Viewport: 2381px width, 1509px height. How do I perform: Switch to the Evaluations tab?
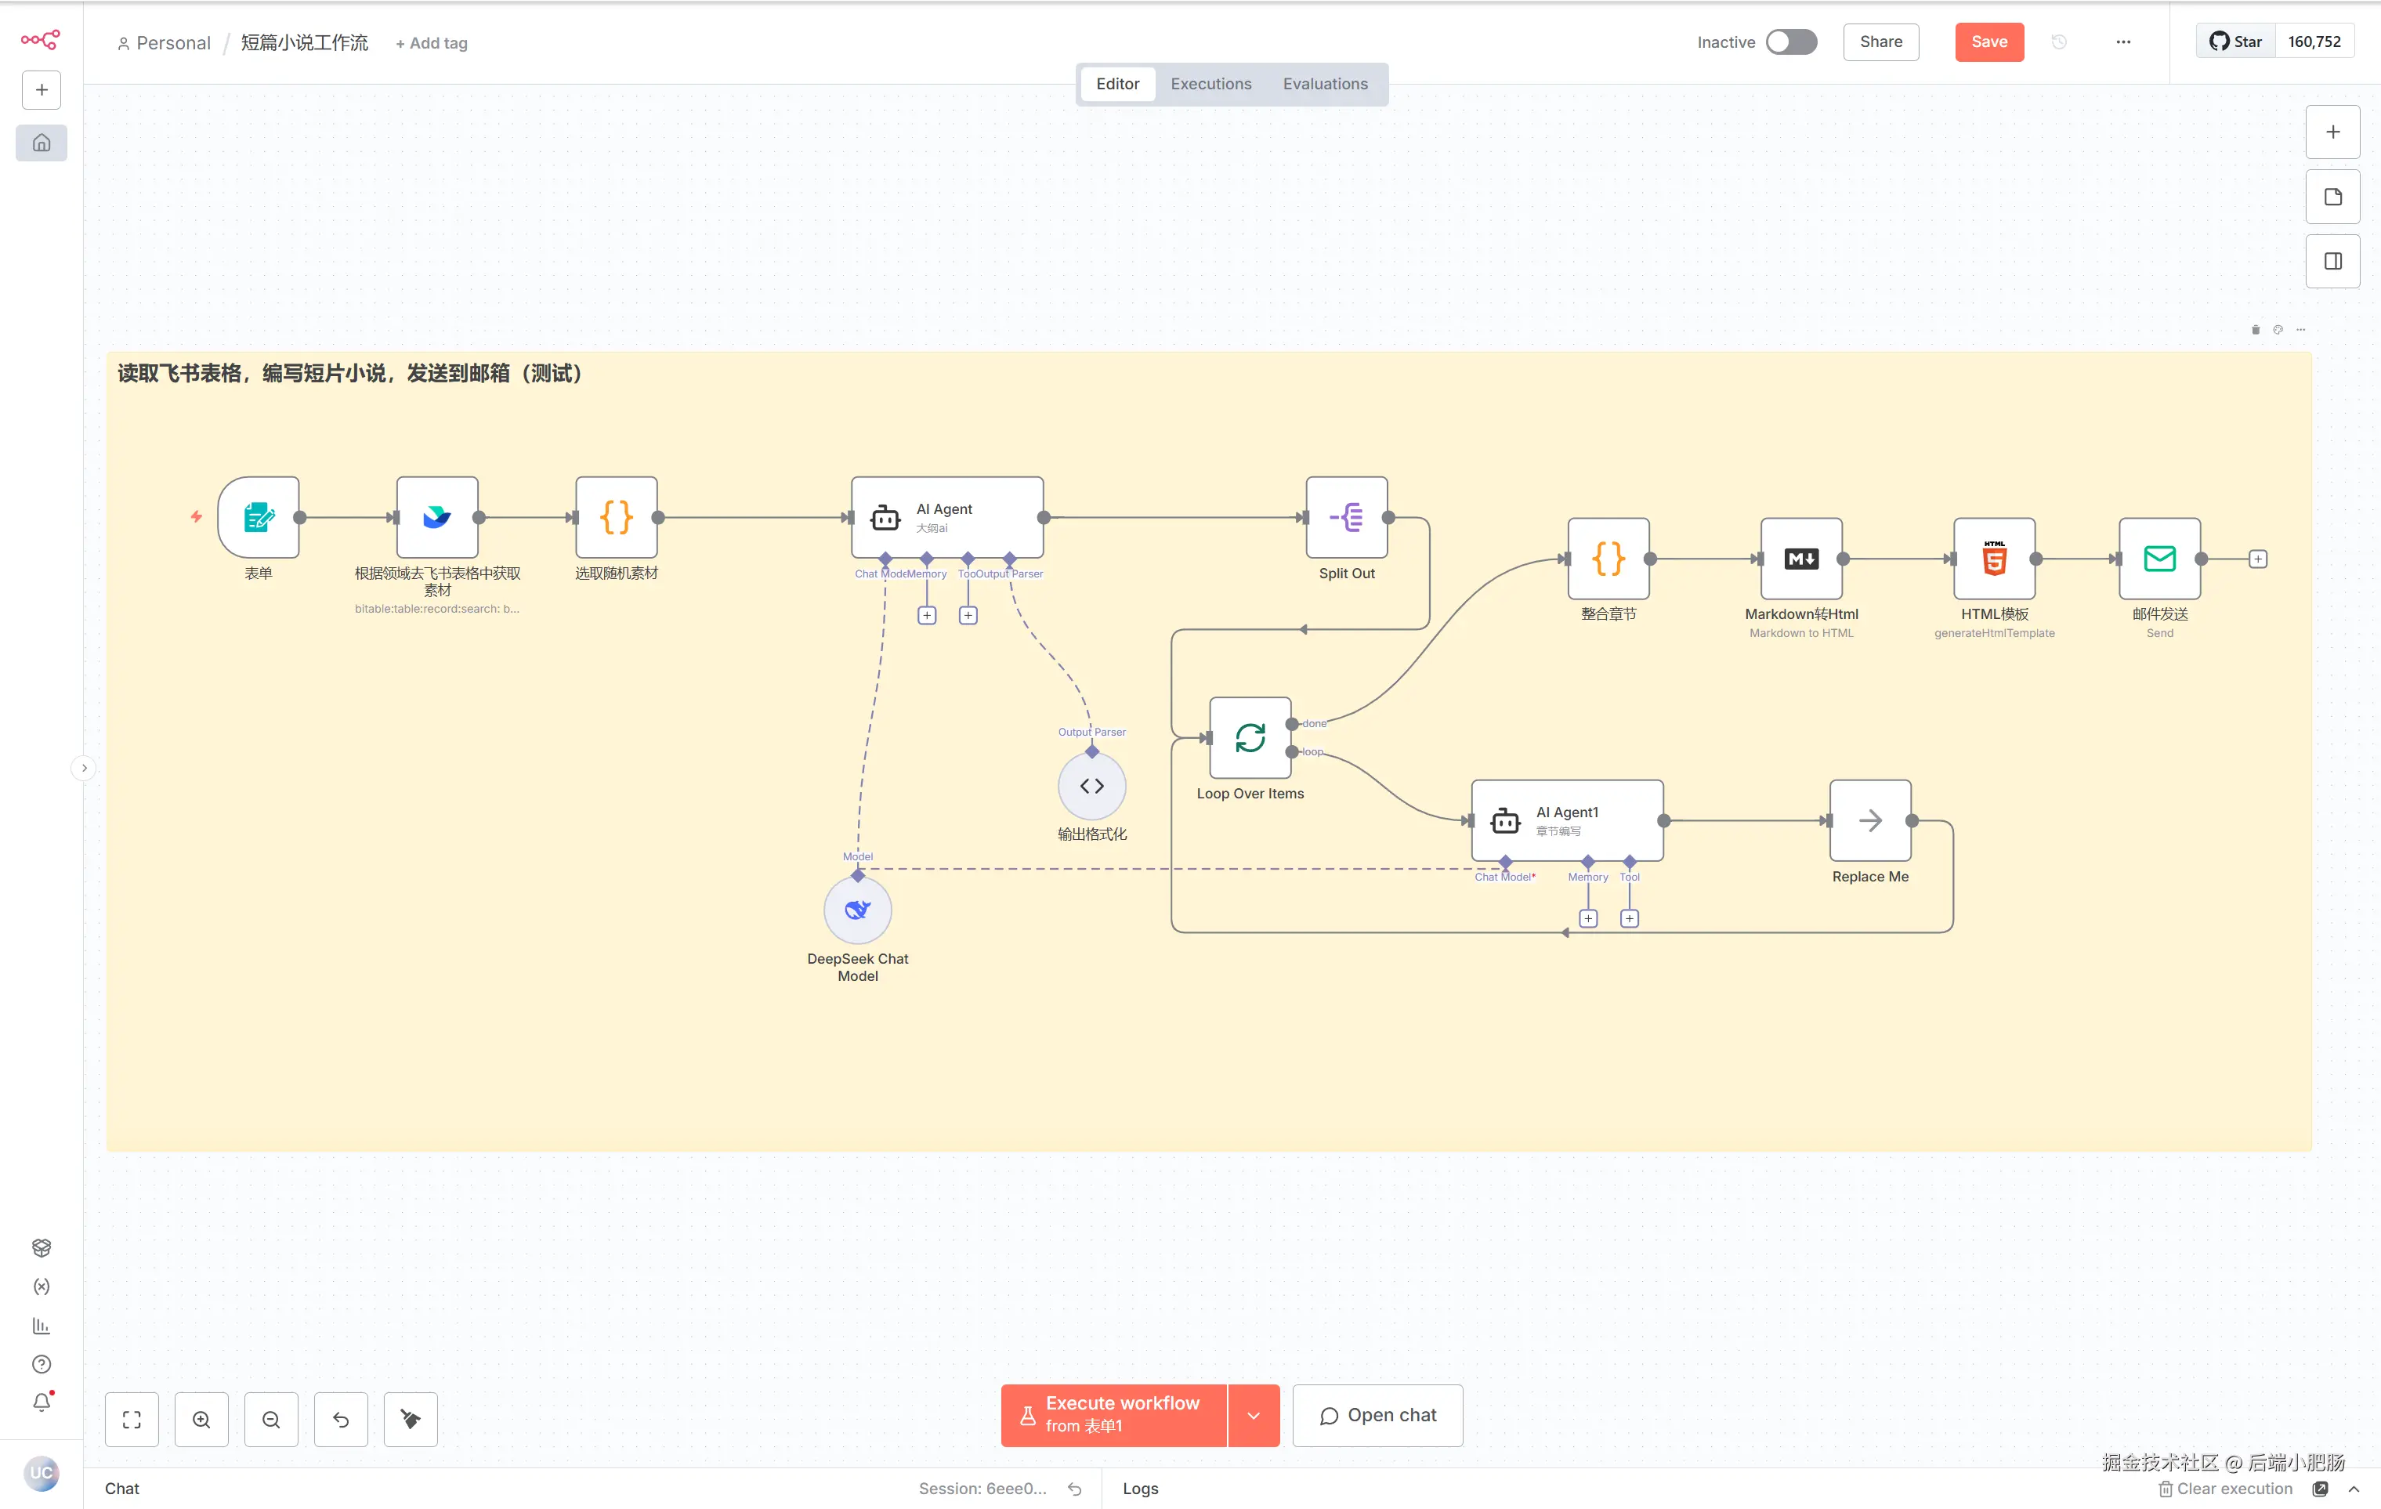coord(1325,84)
